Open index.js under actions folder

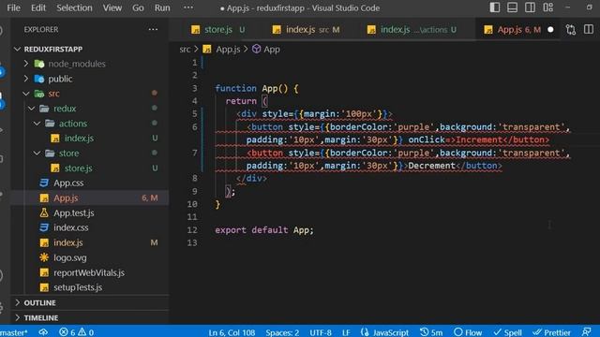pyautogui.click(x=79, y=139)
